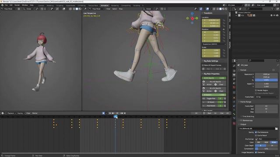The image size is (280, 157).
Task: Click timeline editor type icon
Action: tap(3, 113)
